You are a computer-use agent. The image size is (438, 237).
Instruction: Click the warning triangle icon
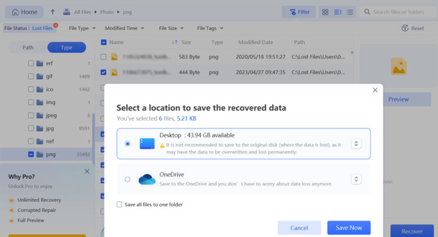coord(162,145)
